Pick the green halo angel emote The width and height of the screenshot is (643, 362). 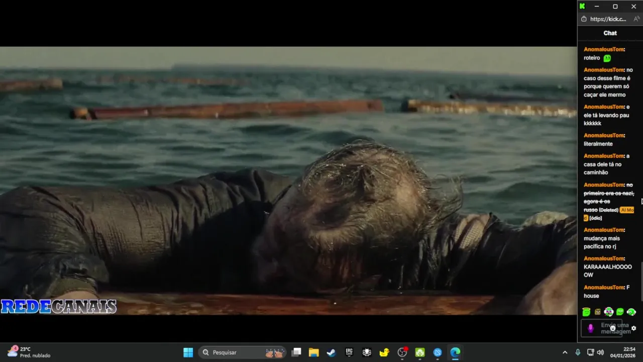pyautogui.click(x=586, y=312)
